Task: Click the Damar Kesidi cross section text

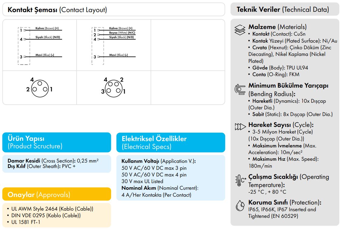Action: coord(53,161)
